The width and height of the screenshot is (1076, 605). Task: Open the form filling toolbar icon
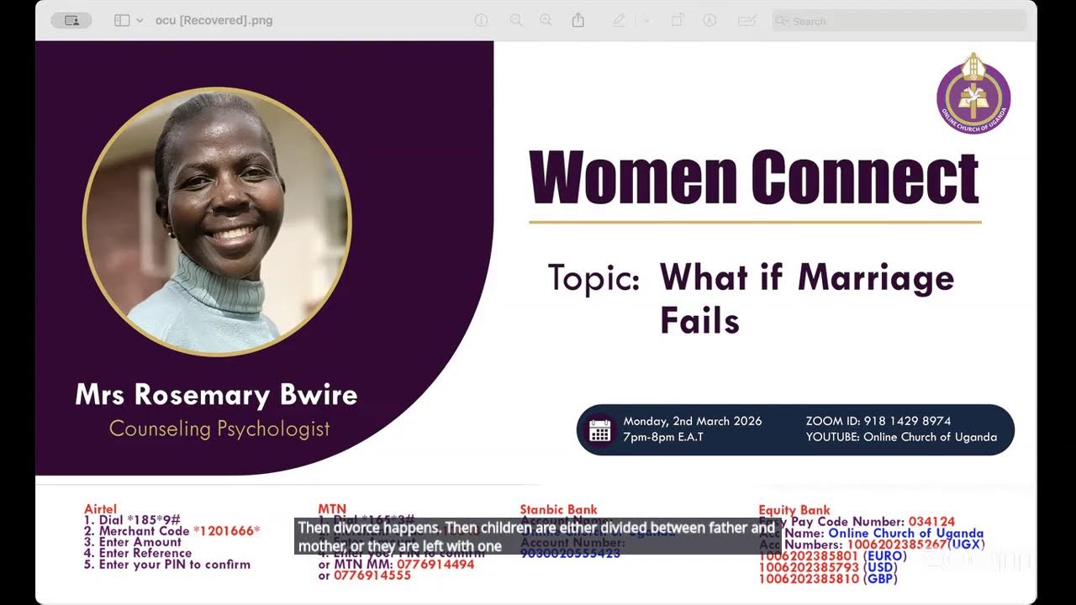(x=746, y=20)
